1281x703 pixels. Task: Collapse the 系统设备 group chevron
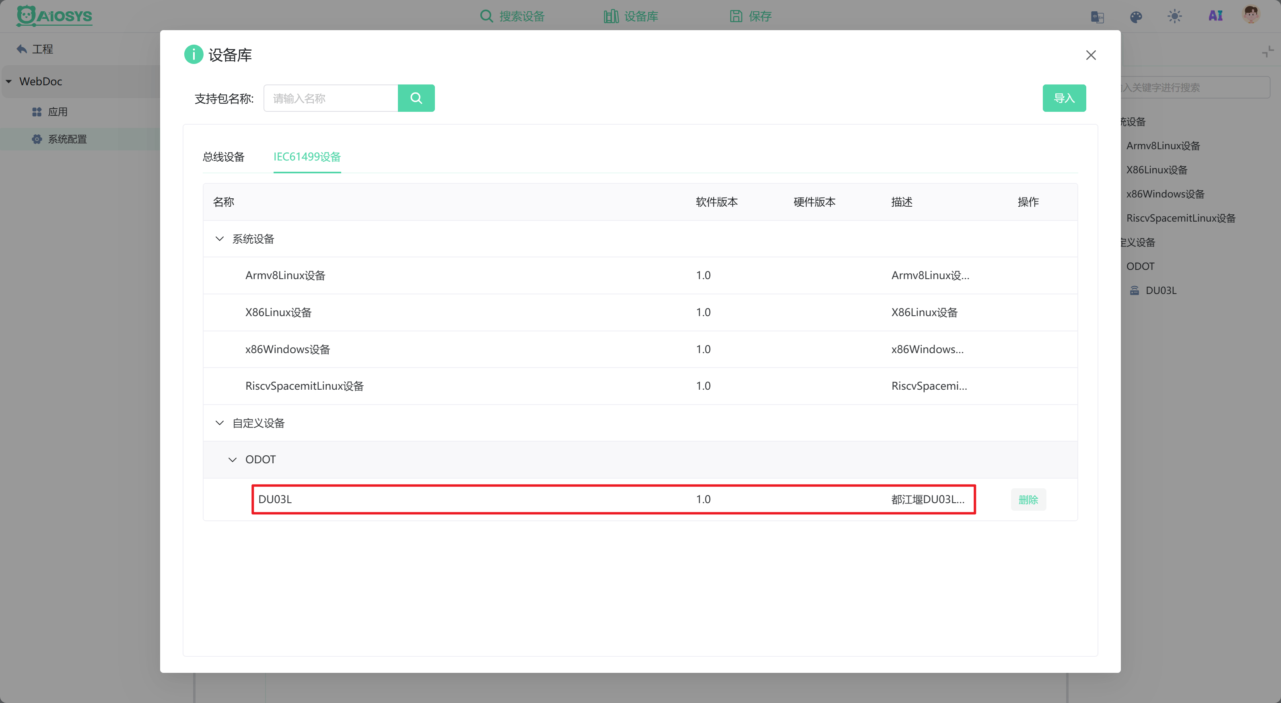point(219,238)
